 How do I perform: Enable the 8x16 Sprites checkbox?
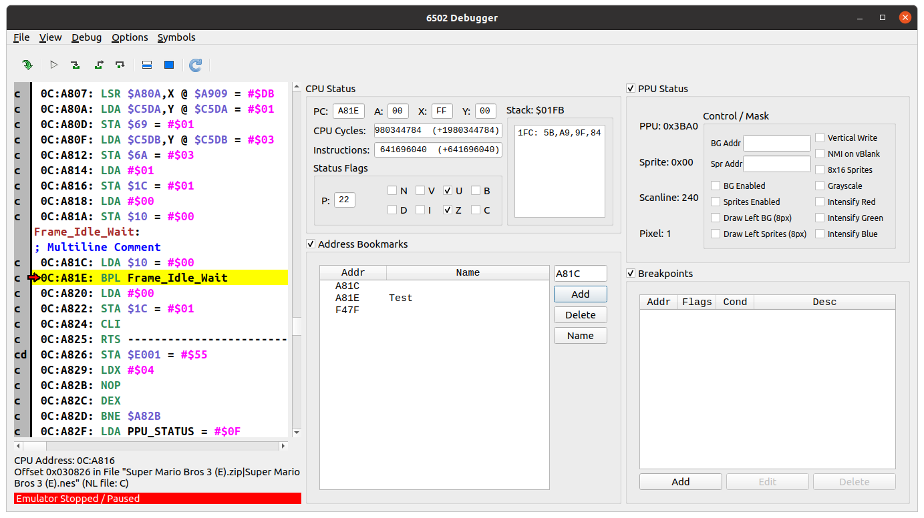[x=820, y=170]
